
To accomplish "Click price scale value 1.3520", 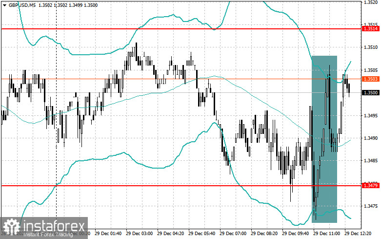I will pyautogui.click(x=371, y=2).
